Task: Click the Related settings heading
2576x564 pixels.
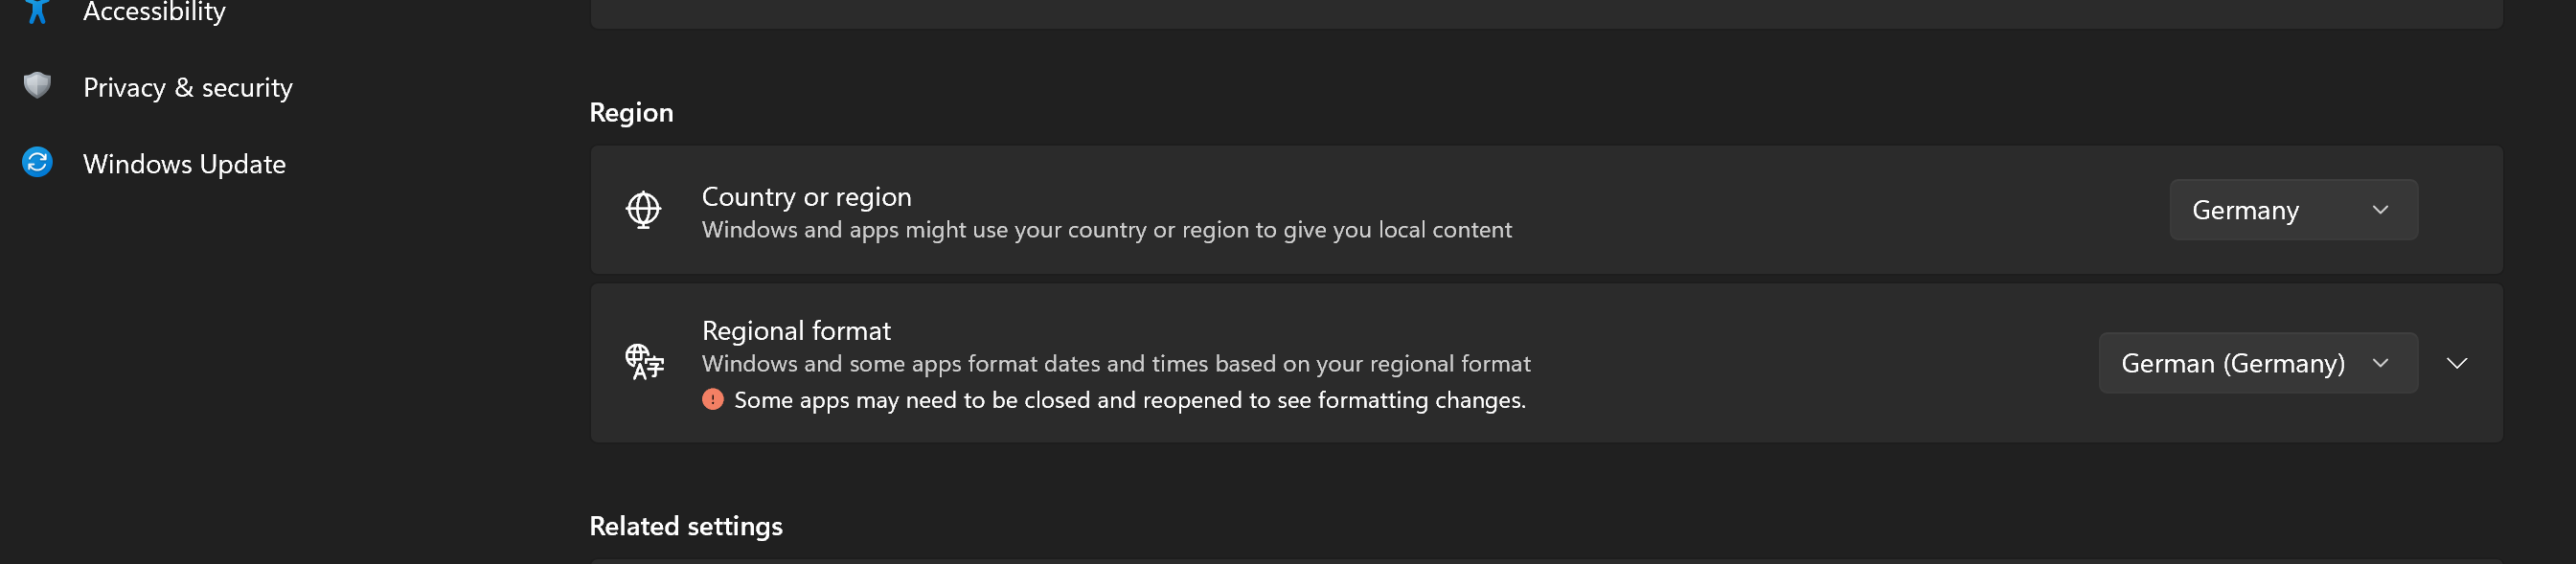Action: (x=686, y=525)
